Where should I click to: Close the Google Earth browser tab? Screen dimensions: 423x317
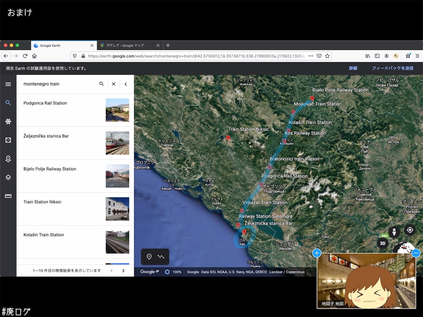pos(92,45)
